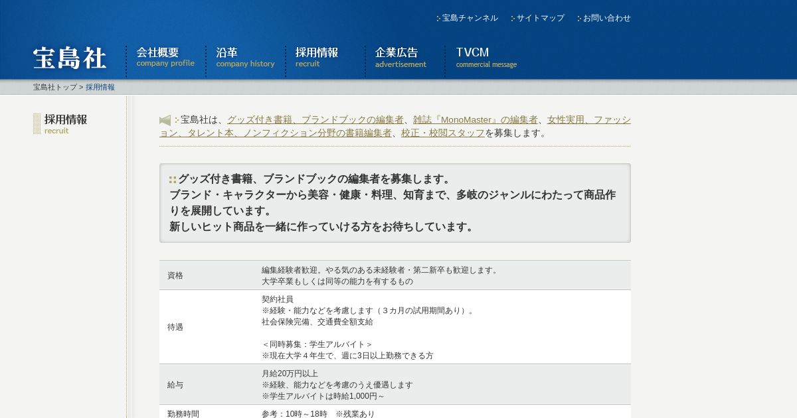
Task: Click the text 月給20万円以上
Action: click(290, 374)
